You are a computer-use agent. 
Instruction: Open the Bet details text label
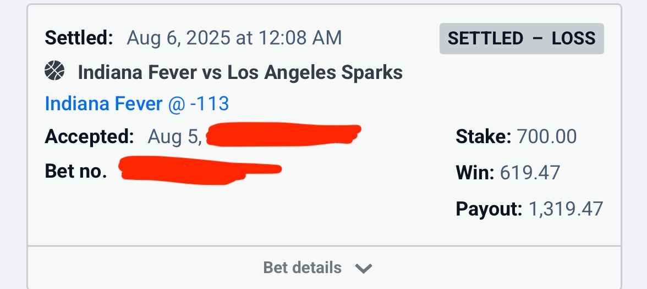pyautogui.click(x=302, y=268)
